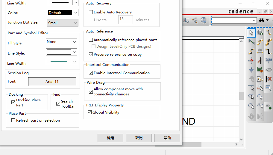Click the Place Part tool icon
This screenshot has width=273, height=155.
click(x=260, y=32)
